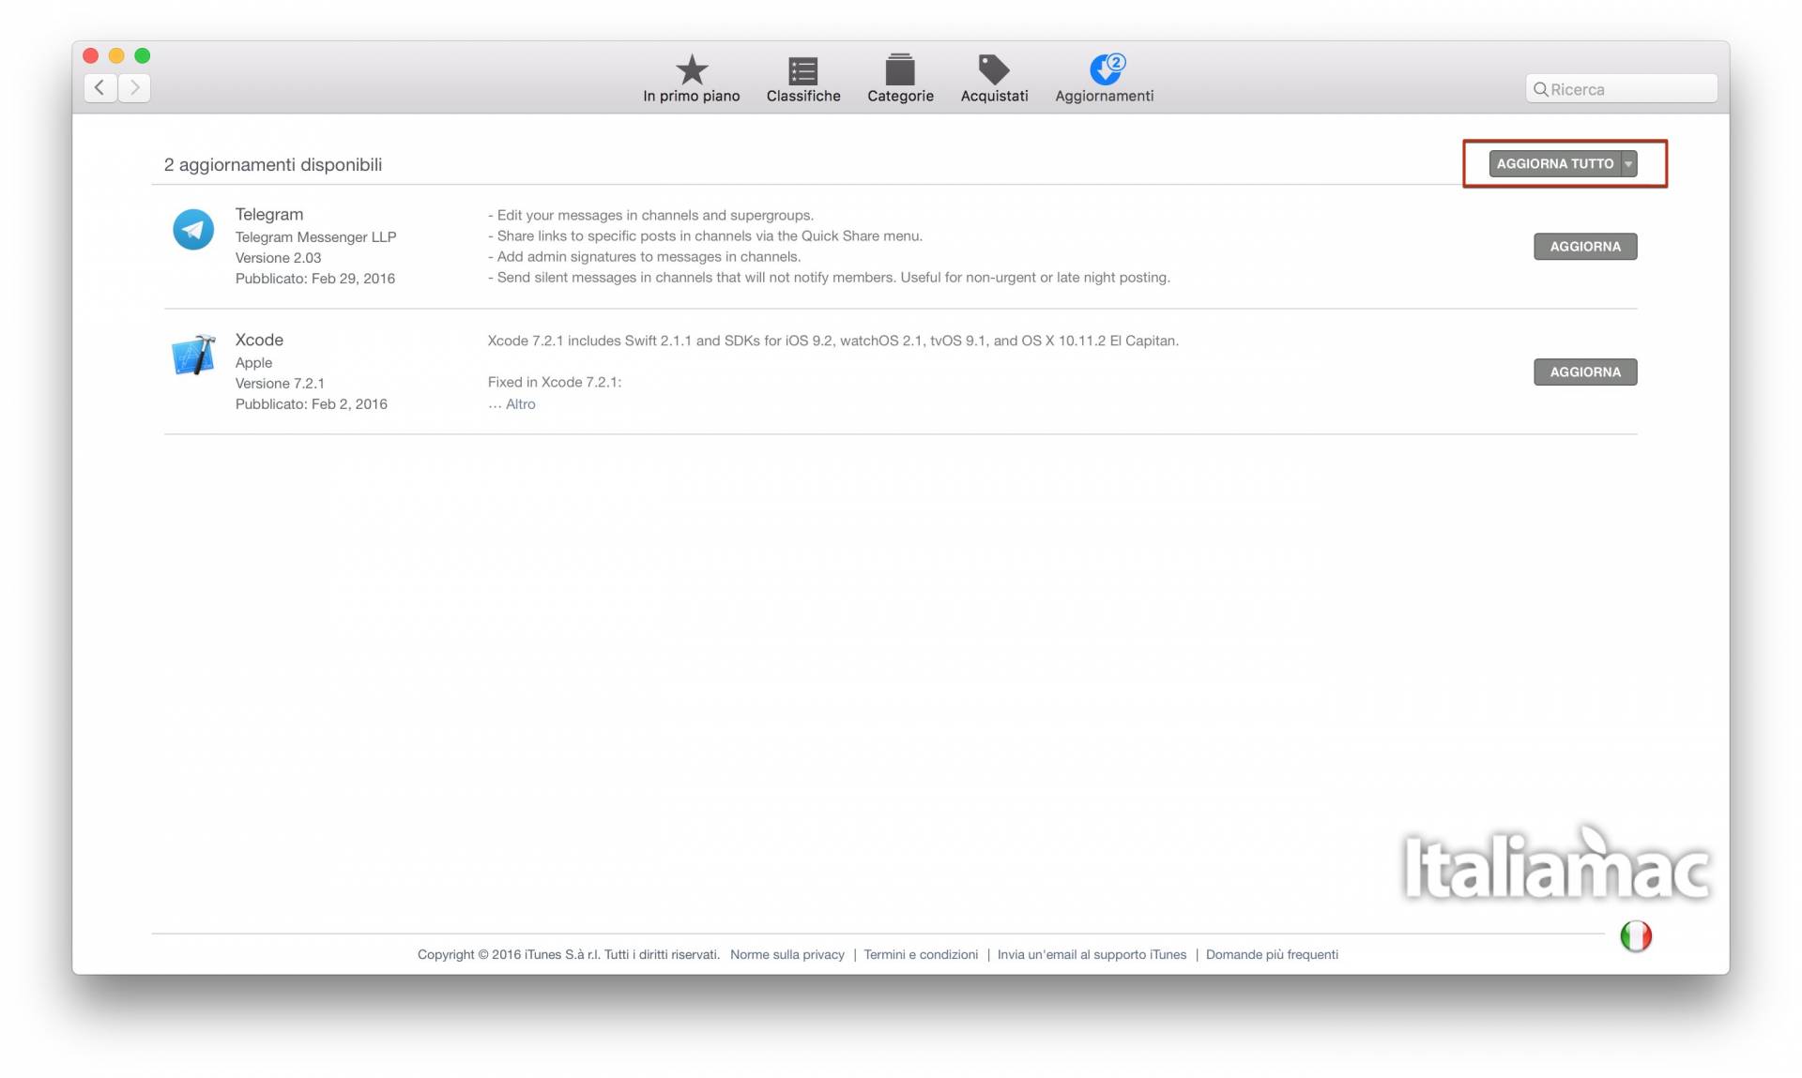Image resolution: width=1802 pixels, height=1078 pixels.
Task: Click the forward navigation arrow
Action: pos(134,87)
